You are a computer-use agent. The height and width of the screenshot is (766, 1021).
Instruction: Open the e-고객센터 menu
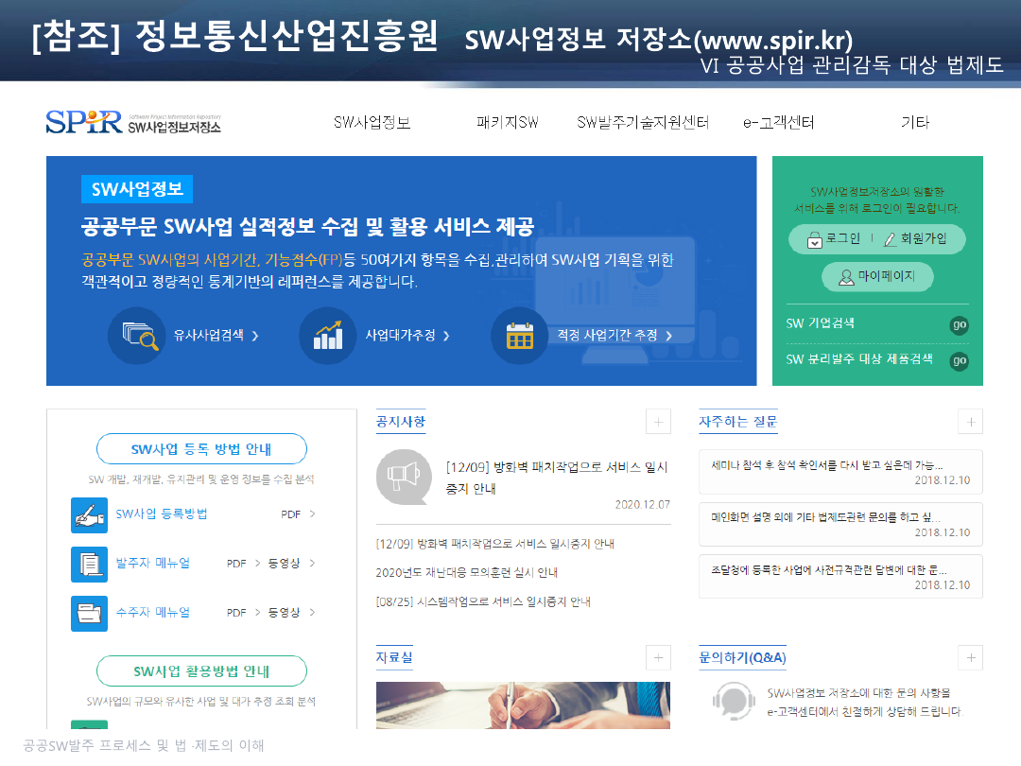click(778, 122)
